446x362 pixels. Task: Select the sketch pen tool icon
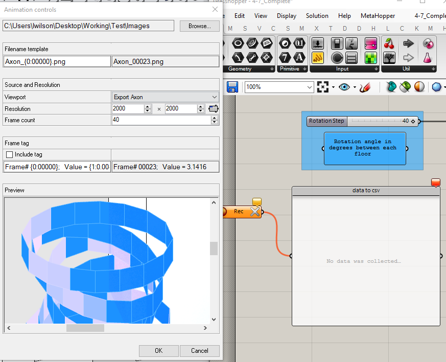365,87
